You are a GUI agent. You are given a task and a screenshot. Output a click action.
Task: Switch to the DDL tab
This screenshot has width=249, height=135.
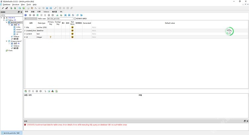point(61,12)
